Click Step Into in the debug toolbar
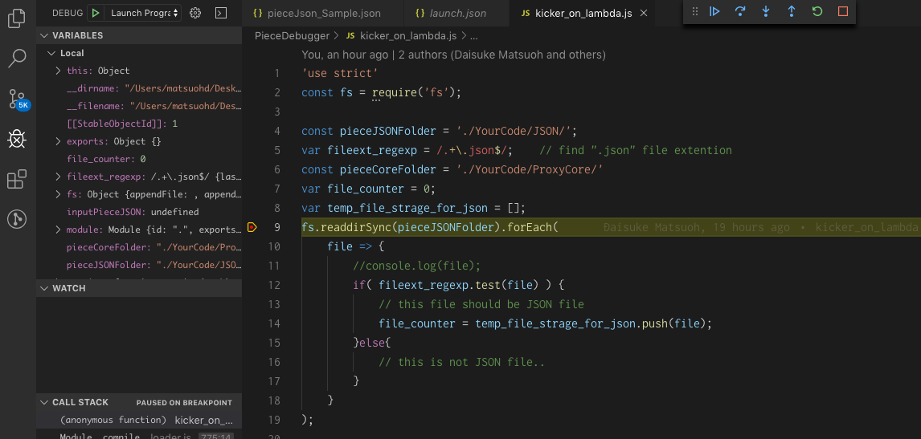This screenshot has height=439, width=921. click(x=765, y=11)
